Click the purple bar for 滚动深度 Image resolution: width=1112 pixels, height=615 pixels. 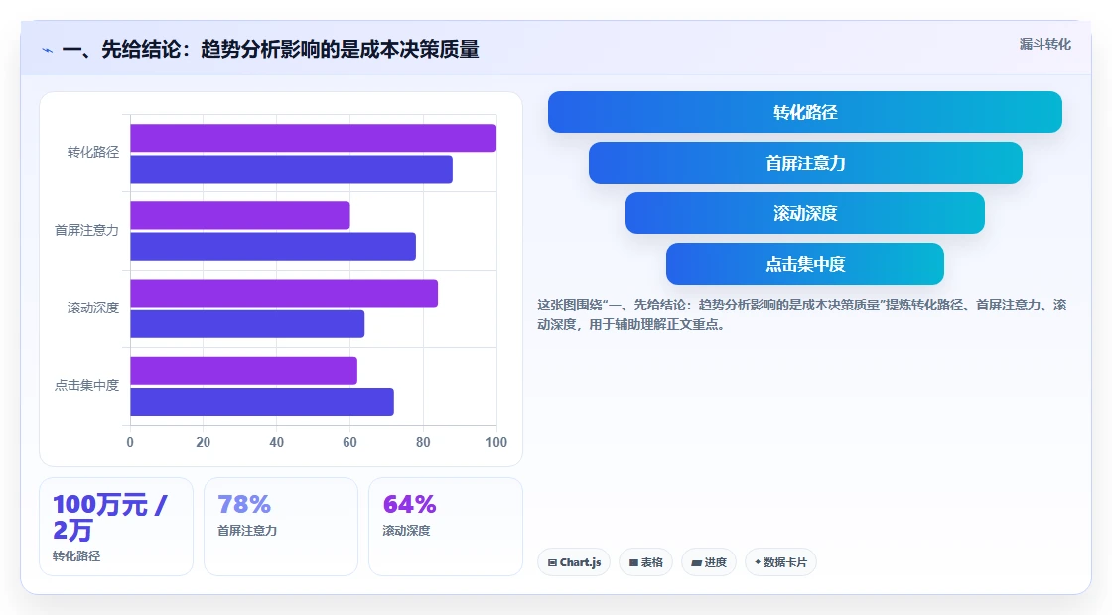pyautogui.click(x=284, y=294)
